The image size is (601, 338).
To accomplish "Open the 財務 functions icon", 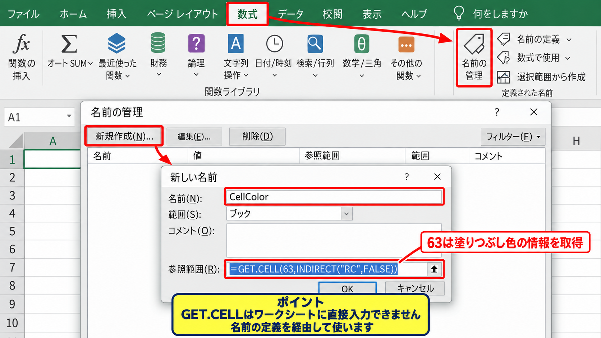I will tap(158, 43).
